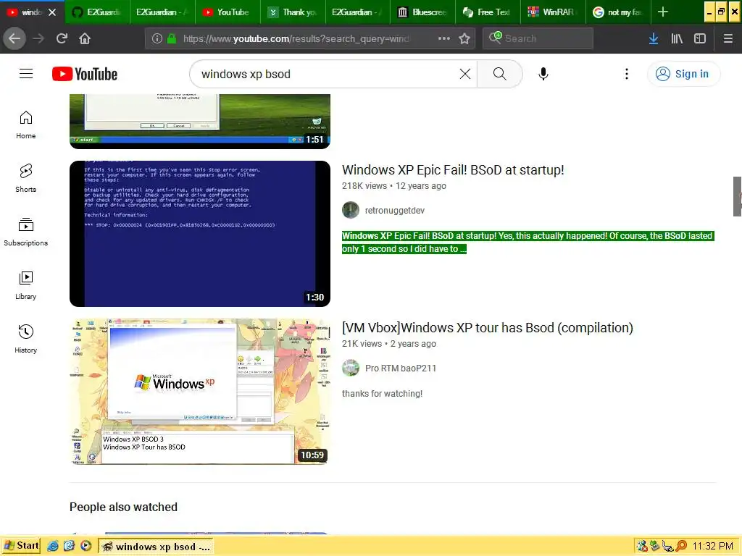Screen dimensions: 742x556
Task: Switch to the Free Text tab
Action: point(488,12)
